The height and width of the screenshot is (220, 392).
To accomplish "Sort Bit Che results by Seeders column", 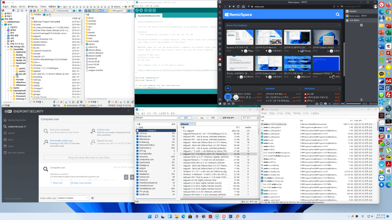I will point(248,127).
